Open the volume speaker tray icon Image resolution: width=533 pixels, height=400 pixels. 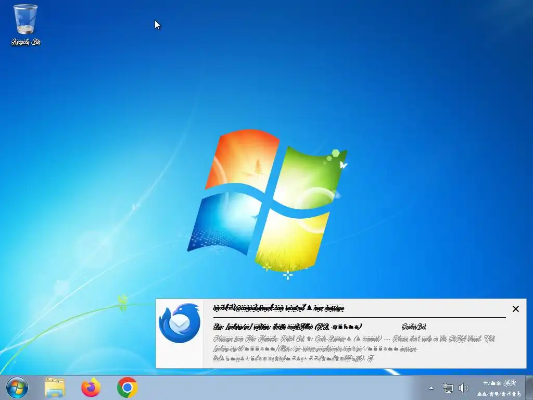click(463, 387)
